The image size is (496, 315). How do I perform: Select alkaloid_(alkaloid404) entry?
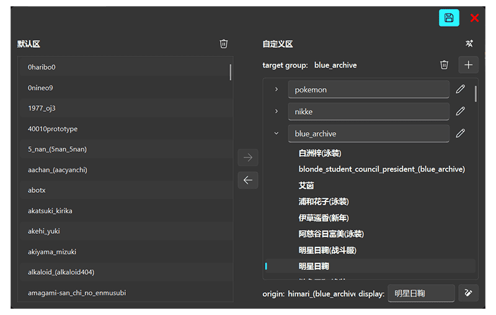click(x=126, y=272)
